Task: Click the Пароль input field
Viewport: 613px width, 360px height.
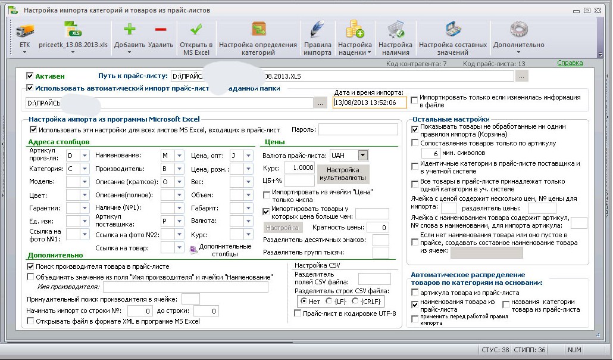Action: pos(358,130)
